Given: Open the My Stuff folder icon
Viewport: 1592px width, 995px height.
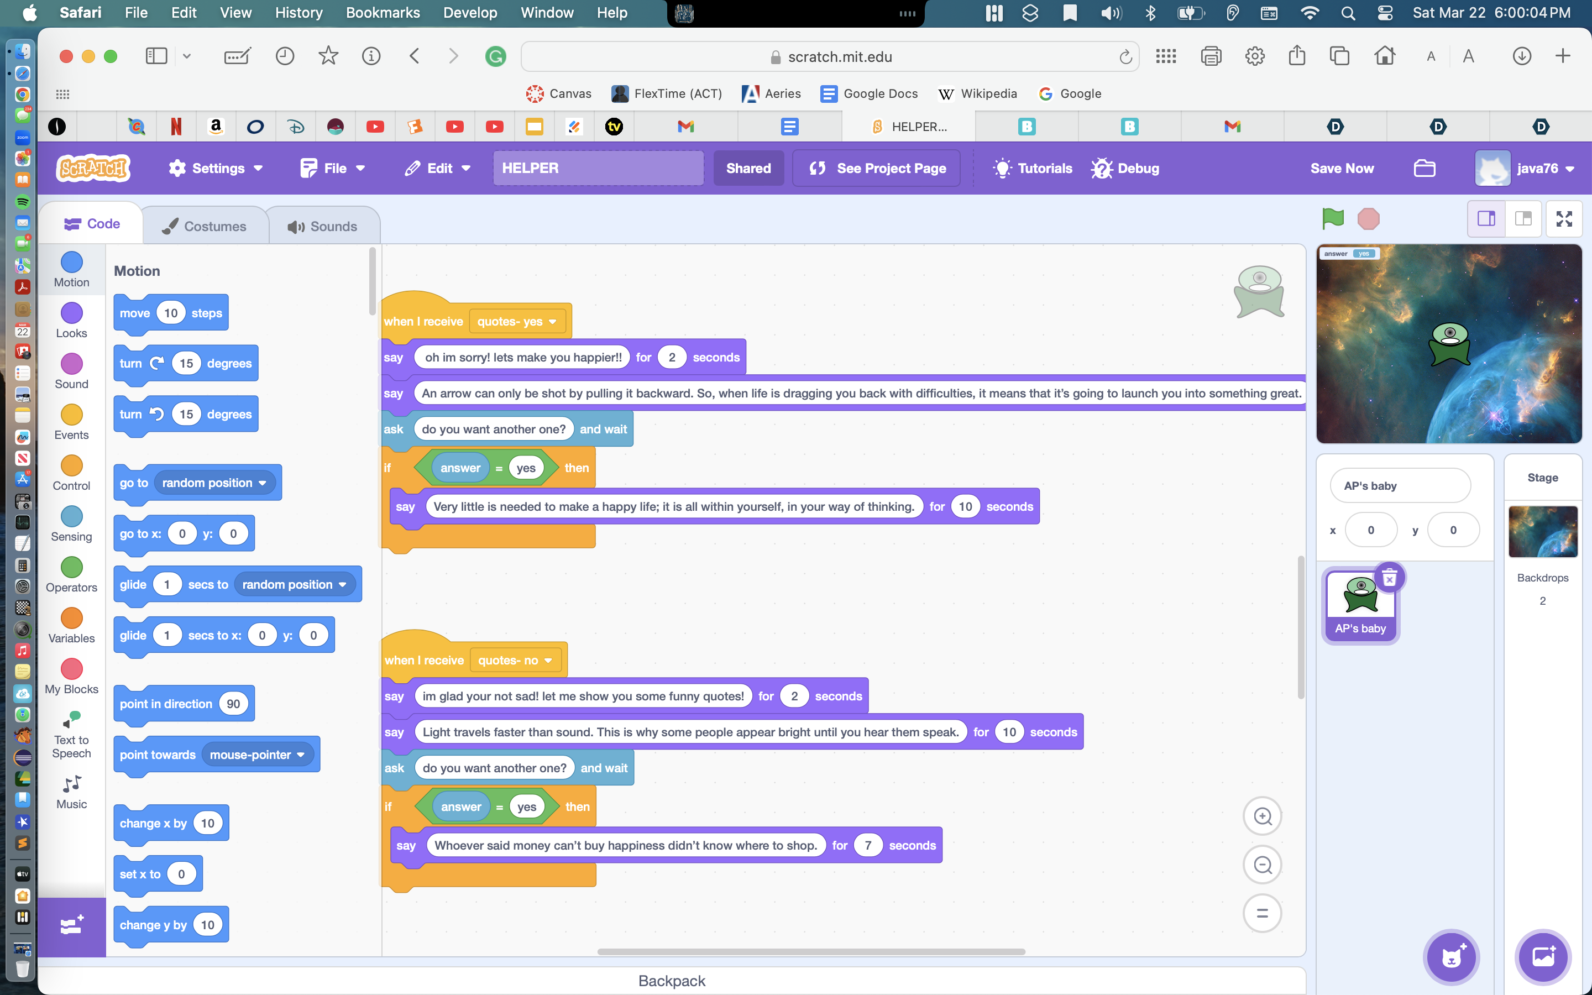Looking at the screenshot, I should (x=1425, y=168).
